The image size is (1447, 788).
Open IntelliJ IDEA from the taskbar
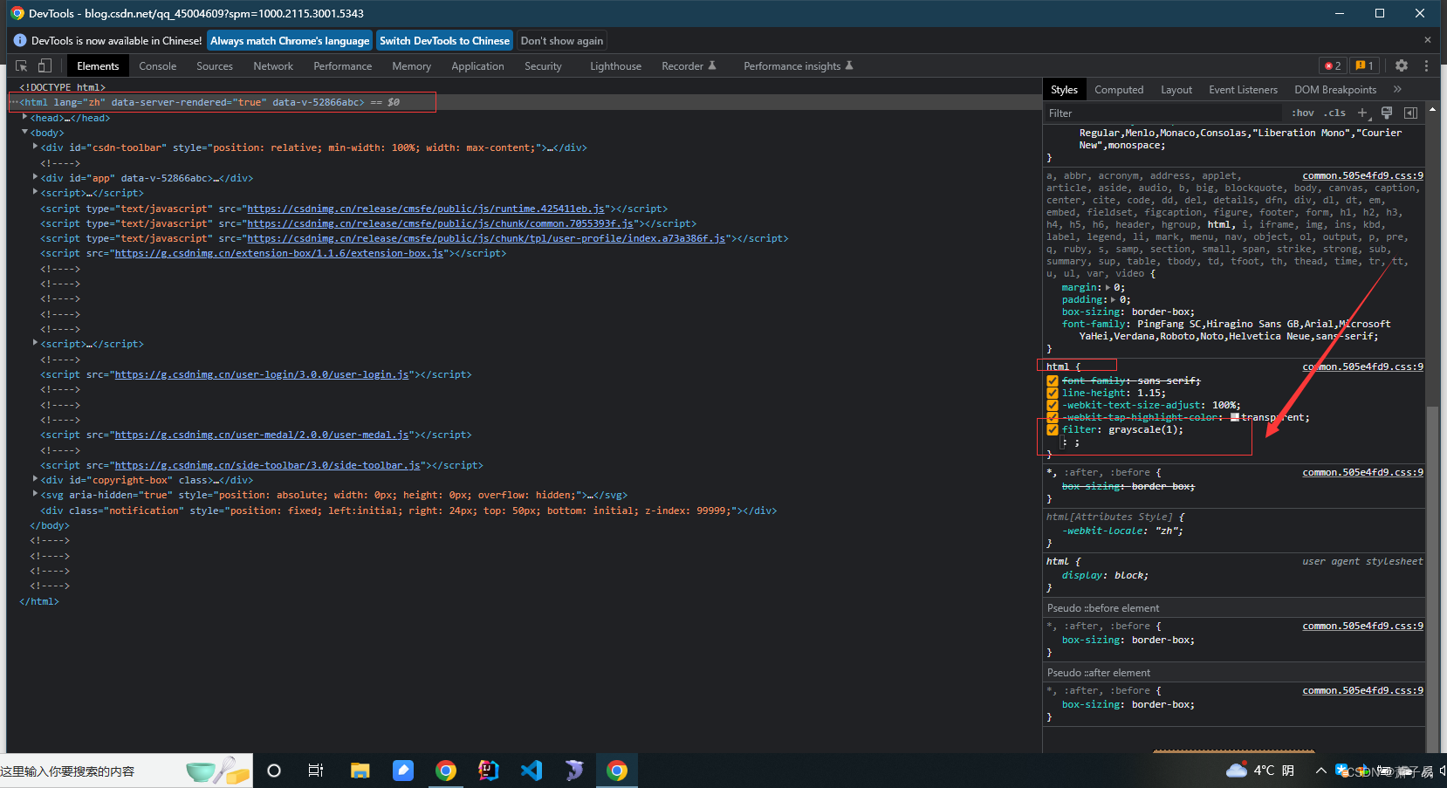[489, 771]
